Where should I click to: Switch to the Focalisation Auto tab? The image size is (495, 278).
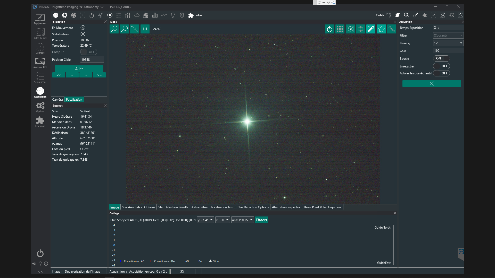tap(222, 207)
